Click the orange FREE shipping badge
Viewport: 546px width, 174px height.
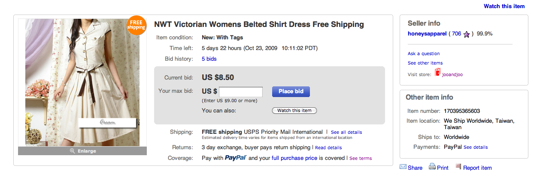(136, 26)
